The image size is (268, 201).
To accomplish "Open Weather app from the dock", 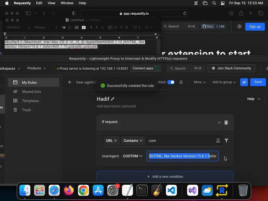I will click(x=207, y=190).
